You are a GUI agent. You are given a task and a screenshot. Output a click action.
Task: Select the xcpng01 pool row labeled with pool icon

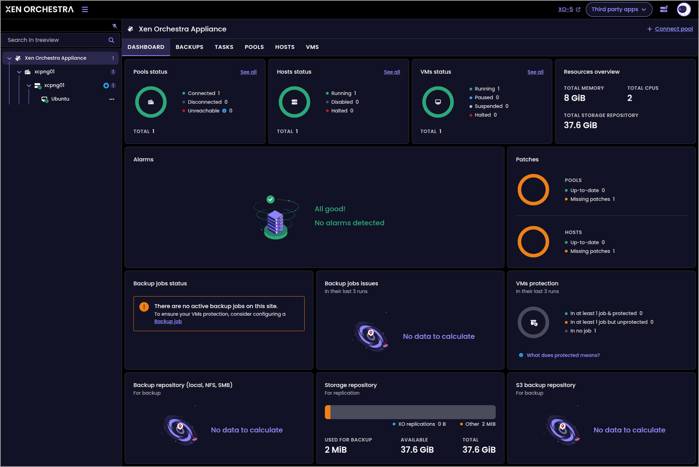[60, 72]
